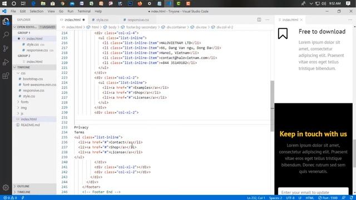The image size is (356, 200).
Task: Open preview pane More Actions ellipsis
Action: pyautogui.click(x=350, y=20)
